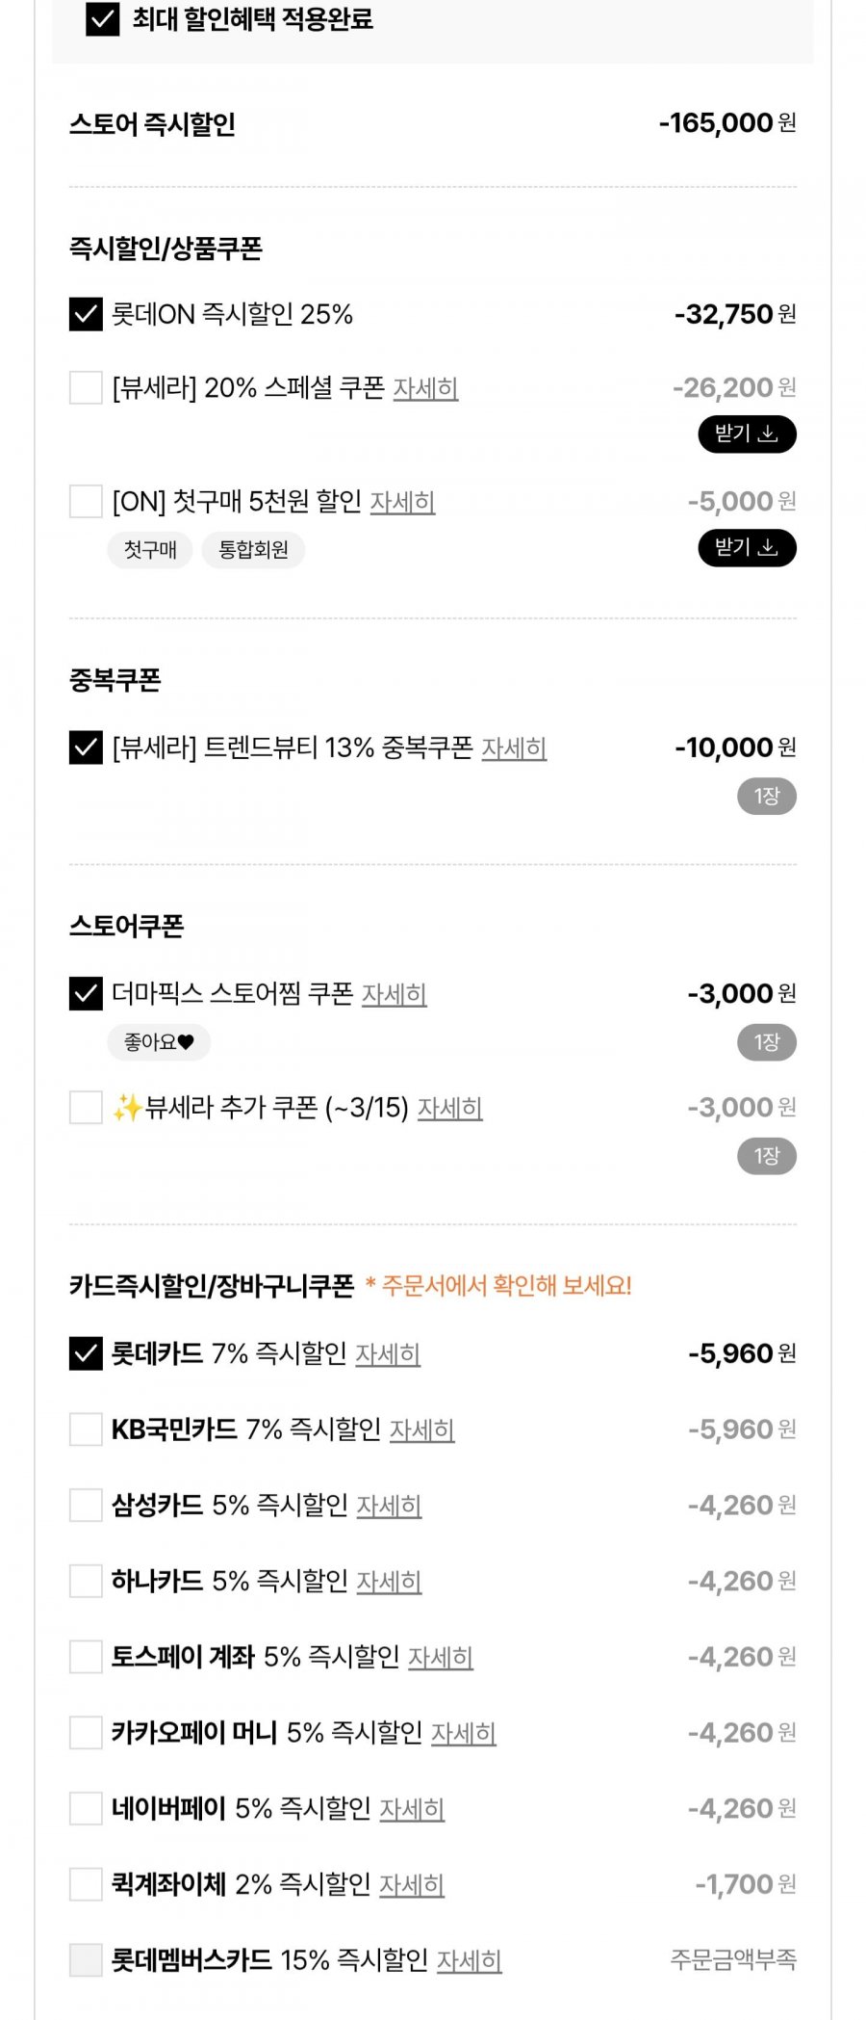The height and width of the screenshot is (2020, 866).
Task: Open 자세히 link for 네이버페이 5% 즉시할인
Action: pyautogui.click(x=412, y=1809)
